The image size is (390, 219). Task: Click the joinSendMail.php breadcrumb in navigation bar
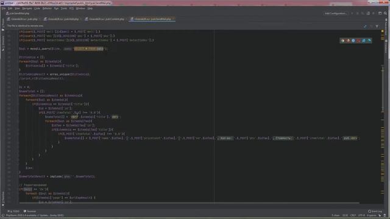click(x=18, y=13)
